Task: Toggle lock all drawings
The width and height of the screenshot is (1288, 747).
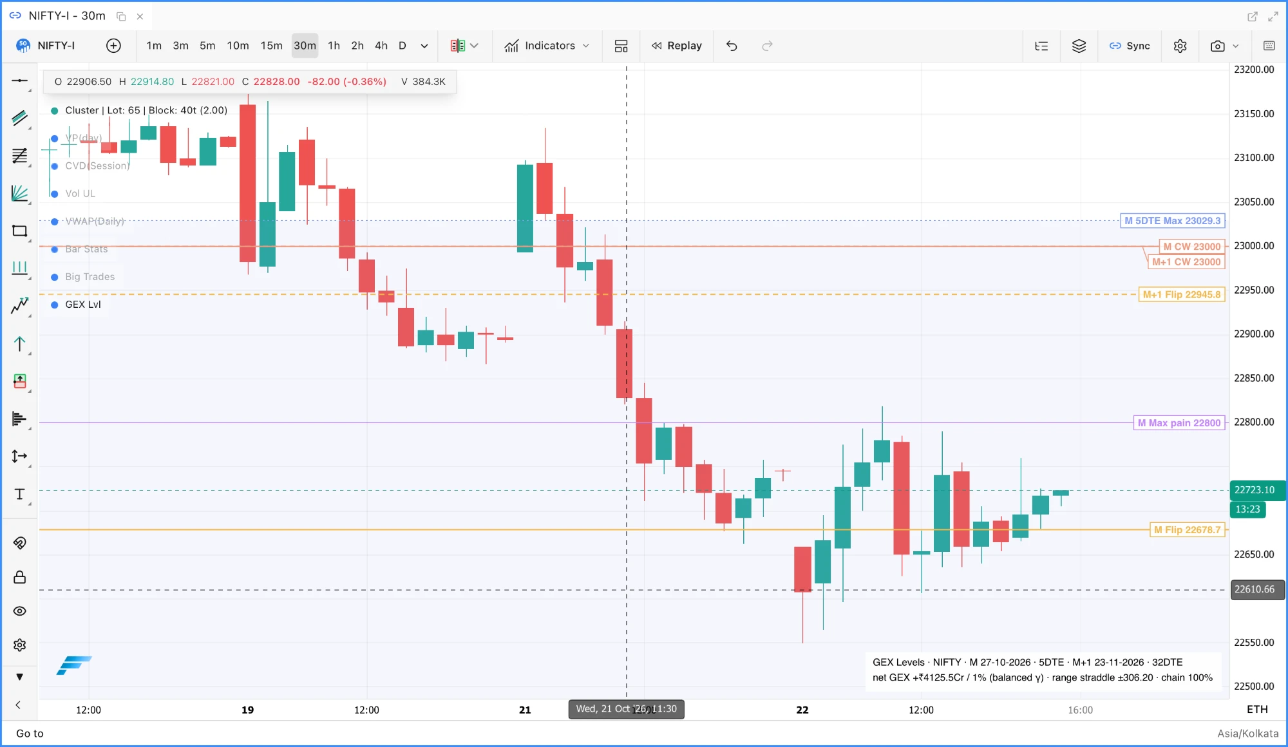Action: tap(20, 577)
